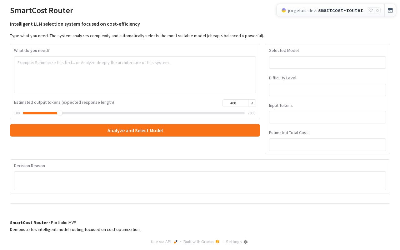Click the Settings gear icon in the footer
The width and height of the screenshot is (400, 250).
[246, 242]
